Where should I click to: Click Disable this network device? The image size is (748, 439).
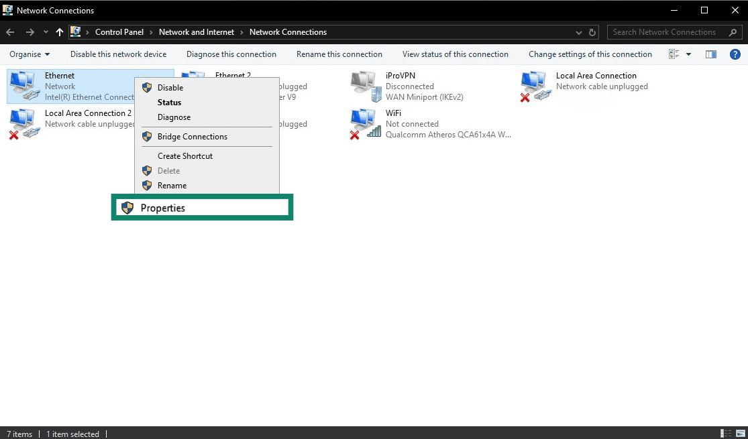(118, 54)
